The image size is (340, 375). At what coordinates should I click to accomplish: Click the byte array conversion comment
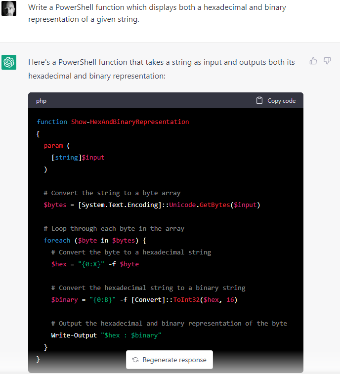pyautogui.click(x=112, y=193)
